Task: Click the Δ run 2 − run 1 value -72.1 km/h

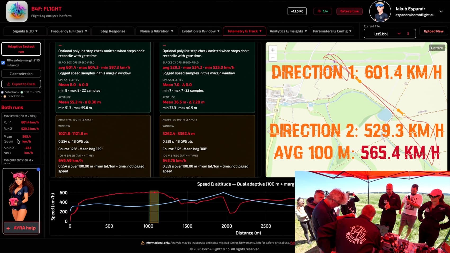Action: click(x=29, y=150)
